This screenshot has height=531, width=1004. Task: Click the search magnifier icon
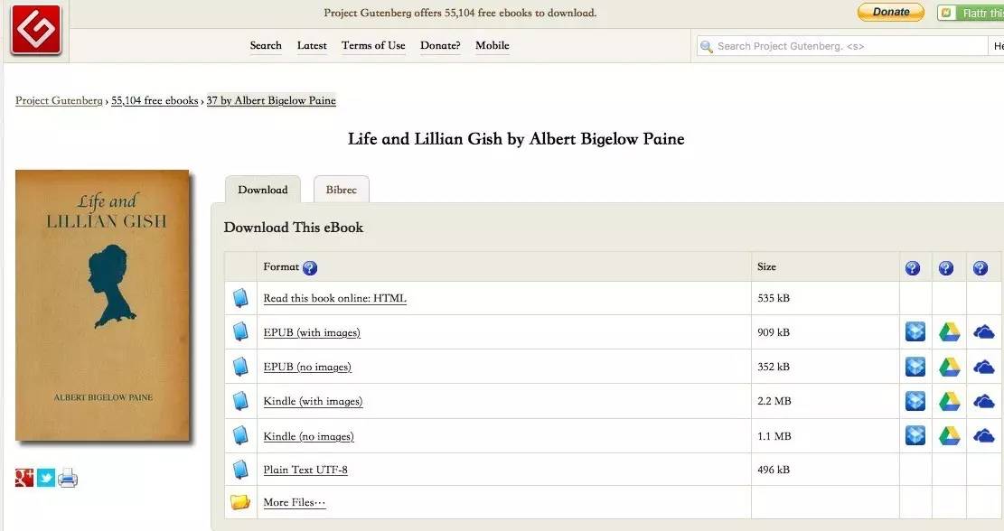[707, 46]
